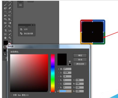Confirm with the 确定 button
This screenshot has width=118, height=98.
[x=80, y=56]
